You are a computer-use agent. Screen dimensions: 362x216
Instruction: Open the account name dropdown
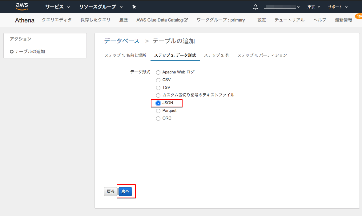282,7
